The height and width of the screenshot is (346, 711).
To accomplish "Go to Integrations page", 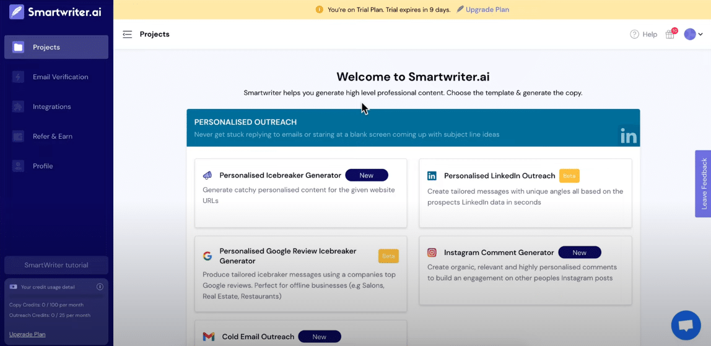I will [56, 107].
